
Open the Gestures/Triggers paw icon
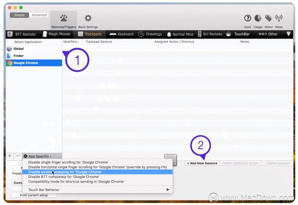click(x=64, y=18)
